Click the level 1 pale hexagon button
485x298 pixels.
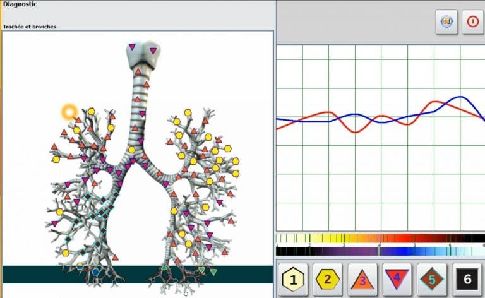pyautogui.click(x=293, y=279)
